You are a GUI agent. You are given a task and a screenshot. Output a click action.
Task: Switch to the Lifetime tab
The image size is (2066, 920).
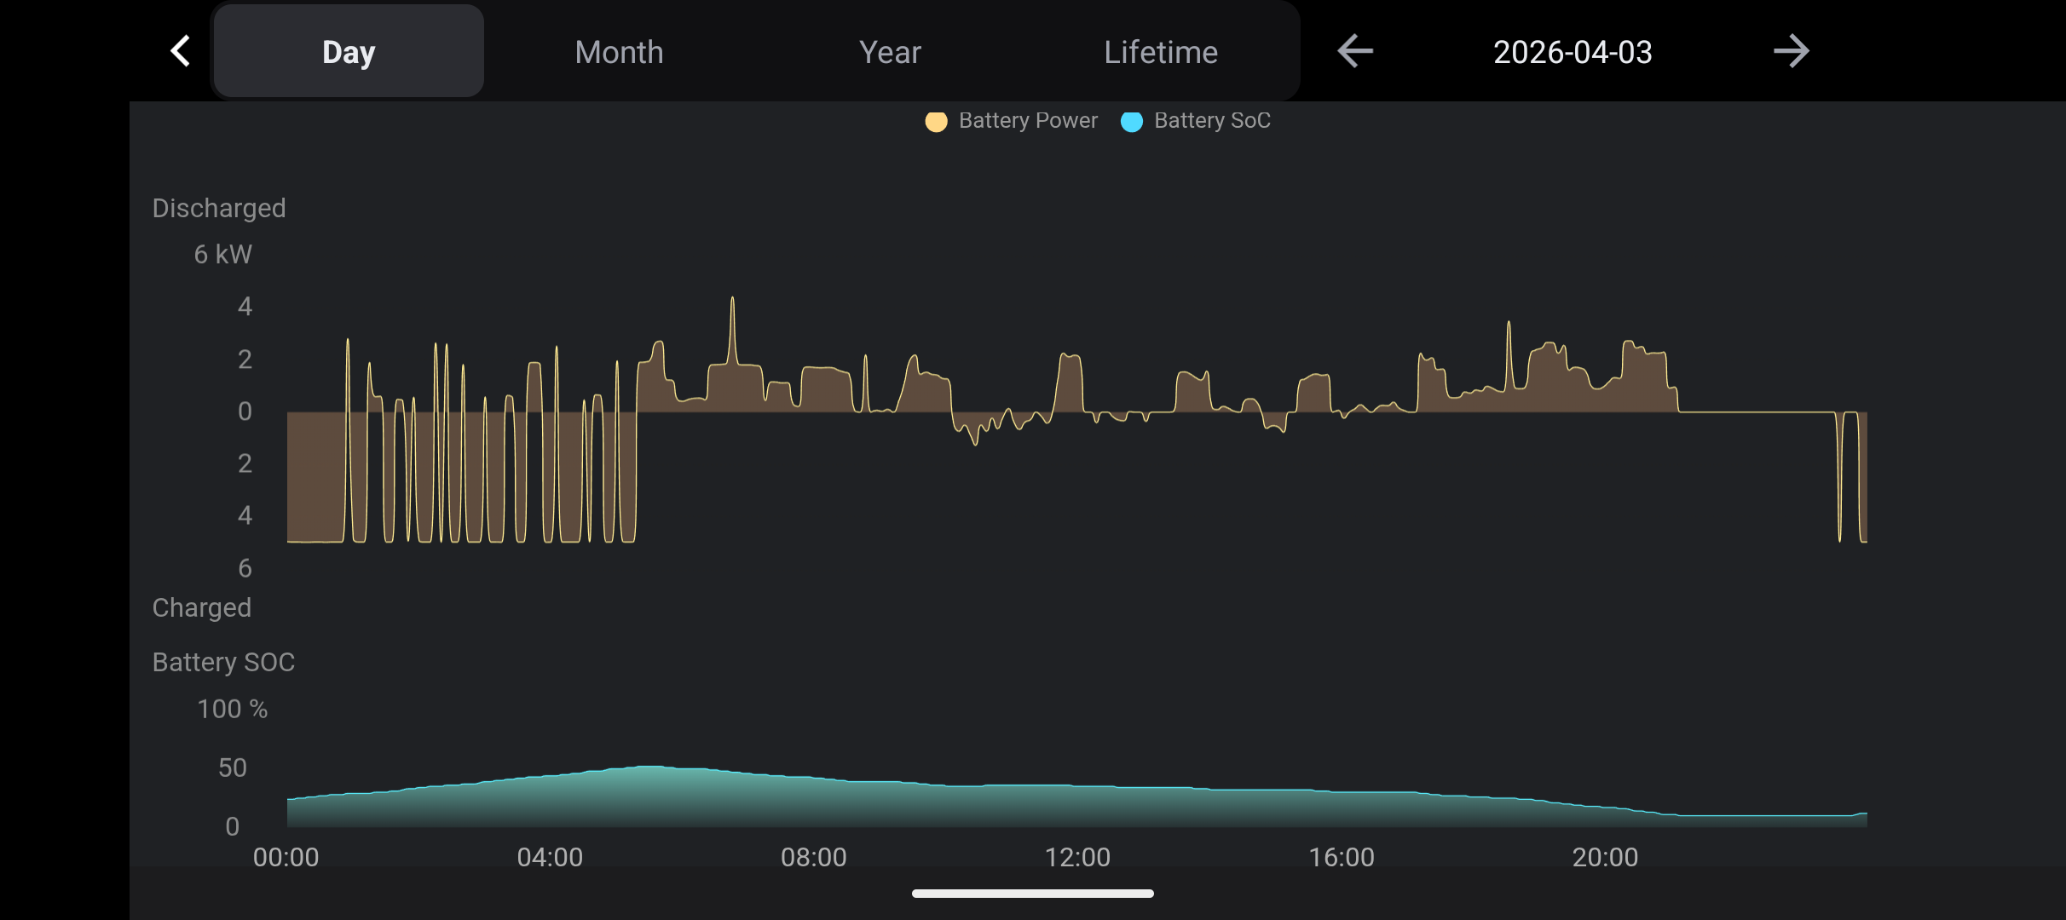tap(1161, 51)
